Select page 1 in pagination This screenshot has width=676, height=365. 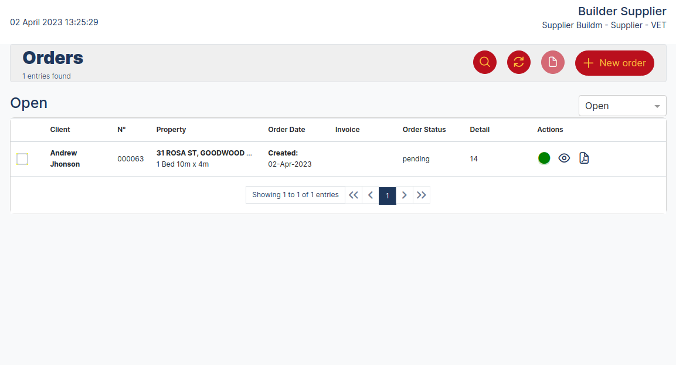388,196
